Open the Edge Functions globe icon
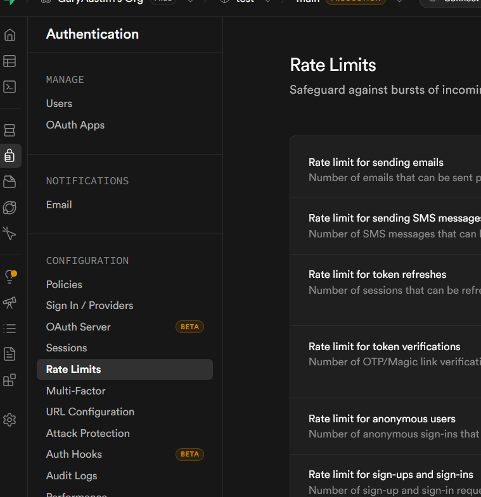 pos(10,208)
